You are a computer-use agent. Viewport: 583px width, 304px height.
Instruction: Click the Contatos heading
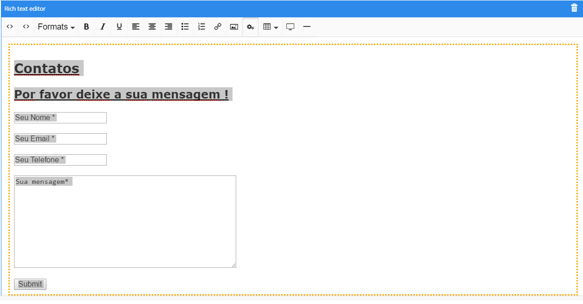tap(47, 68)
